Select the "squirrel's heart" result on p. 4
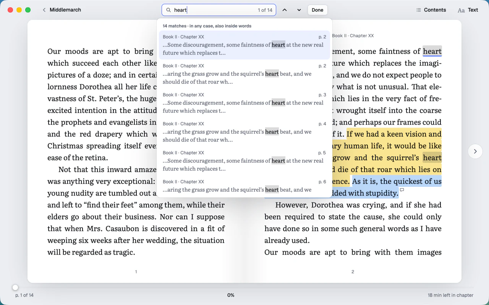Screen dimensions: 489x305 tap(244, 132)
